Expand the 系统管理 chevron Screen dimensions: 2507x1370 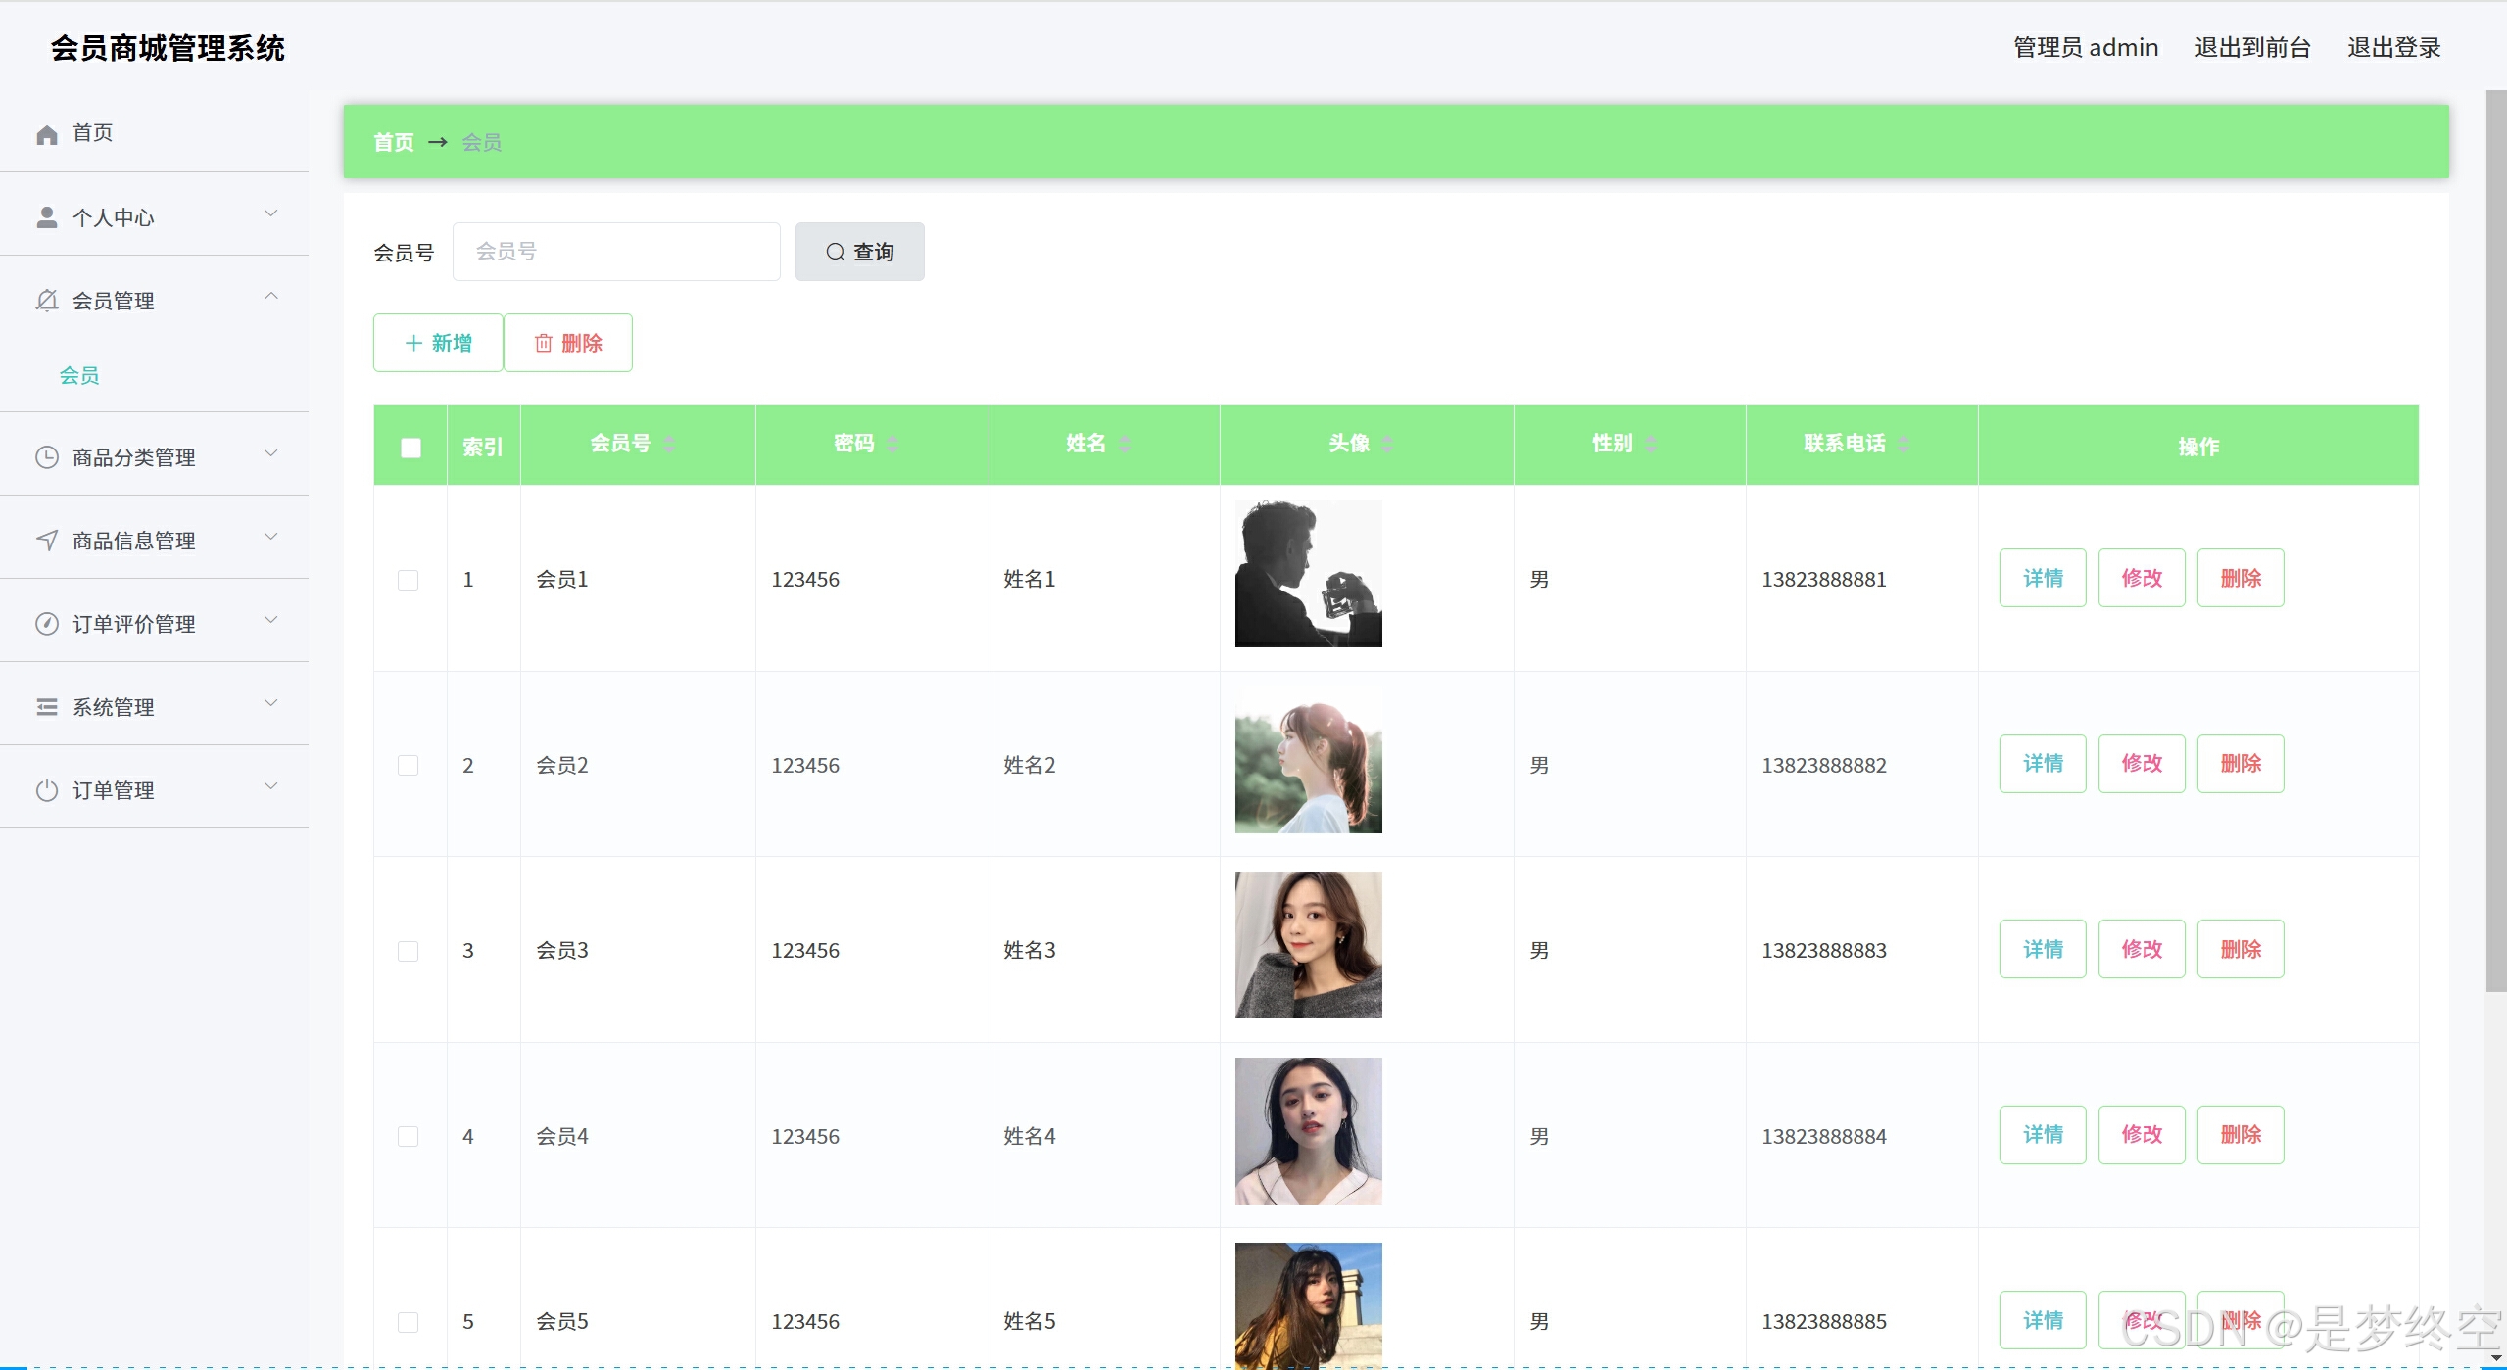click(x=271, y=703)
